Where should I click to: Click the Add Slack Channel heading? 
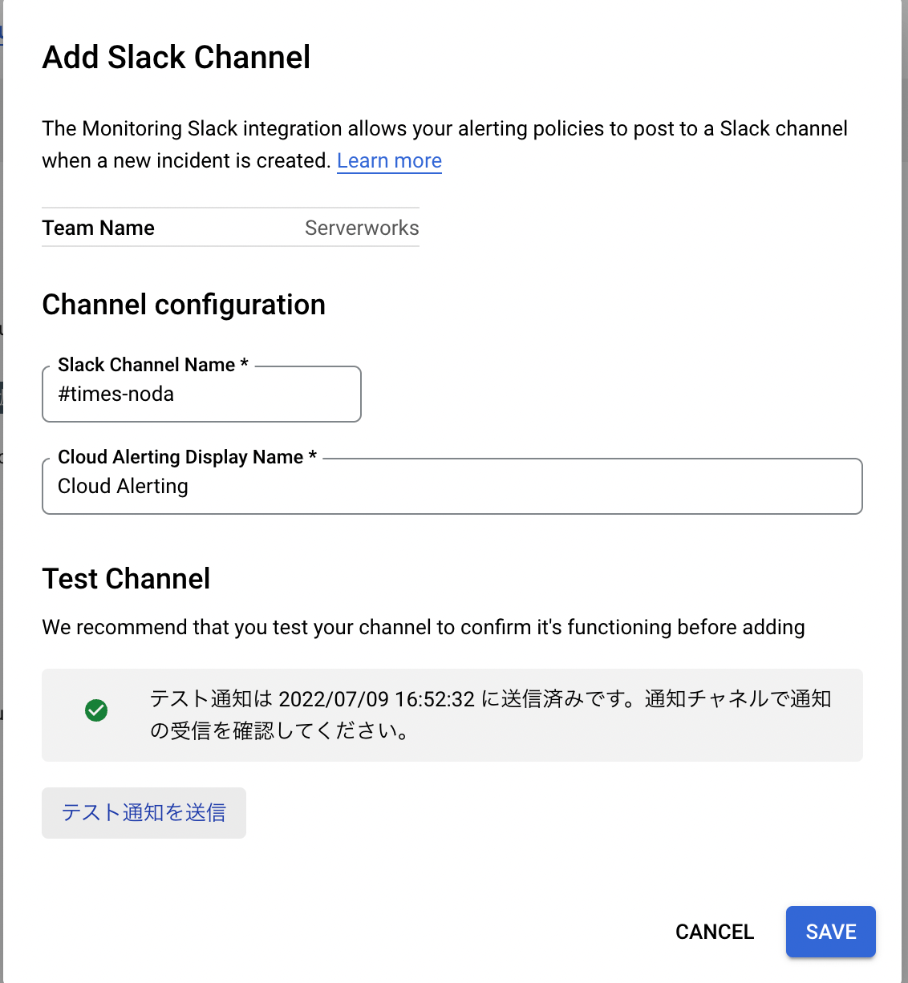pos(176,57)
